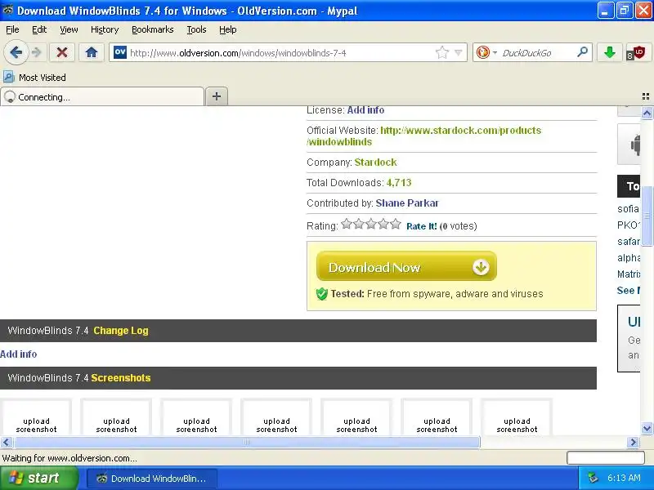Click the fourth upload screenshot thumbnail
The height and width of the screenshot is (490, 654).
(x=276, y=417)
